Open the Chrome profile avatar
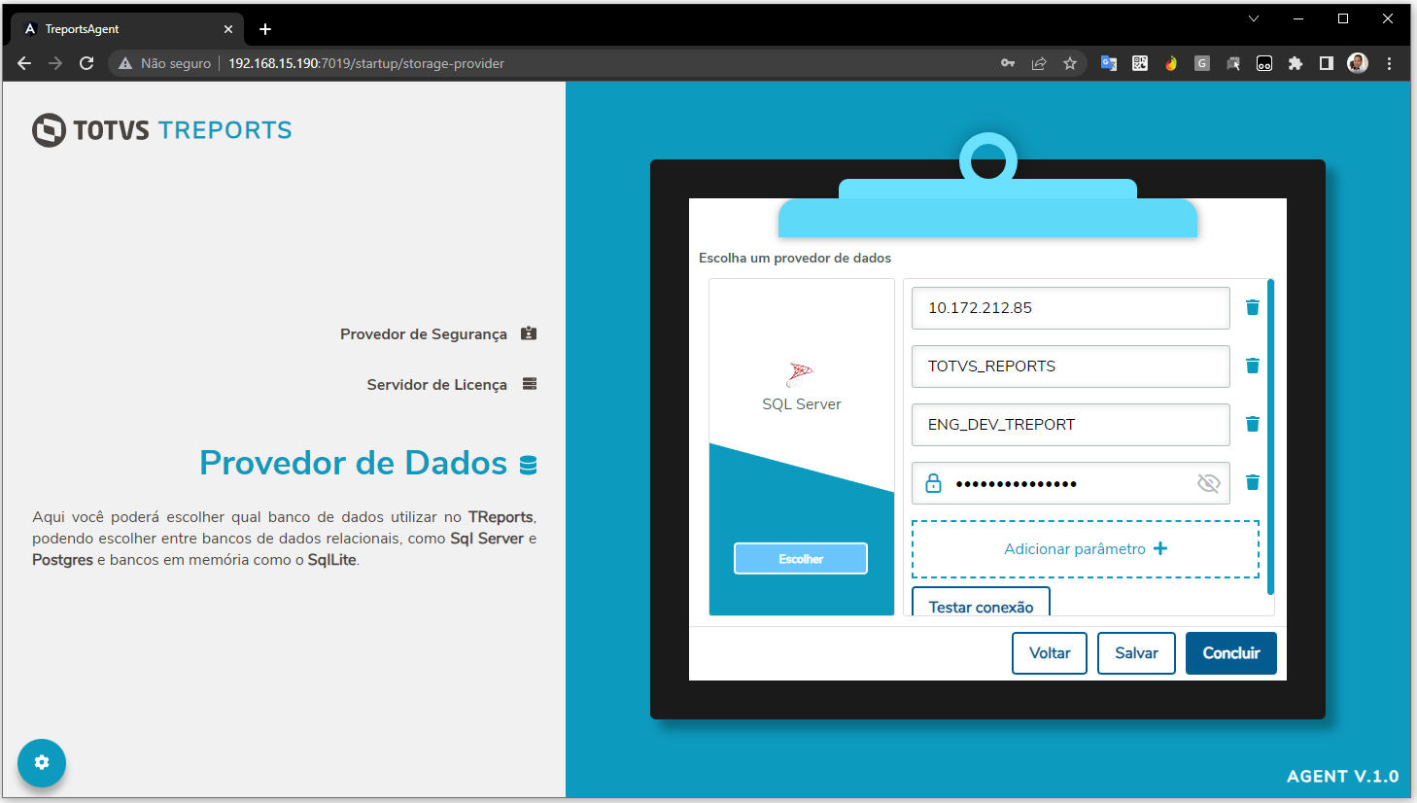 point(1358,63)
